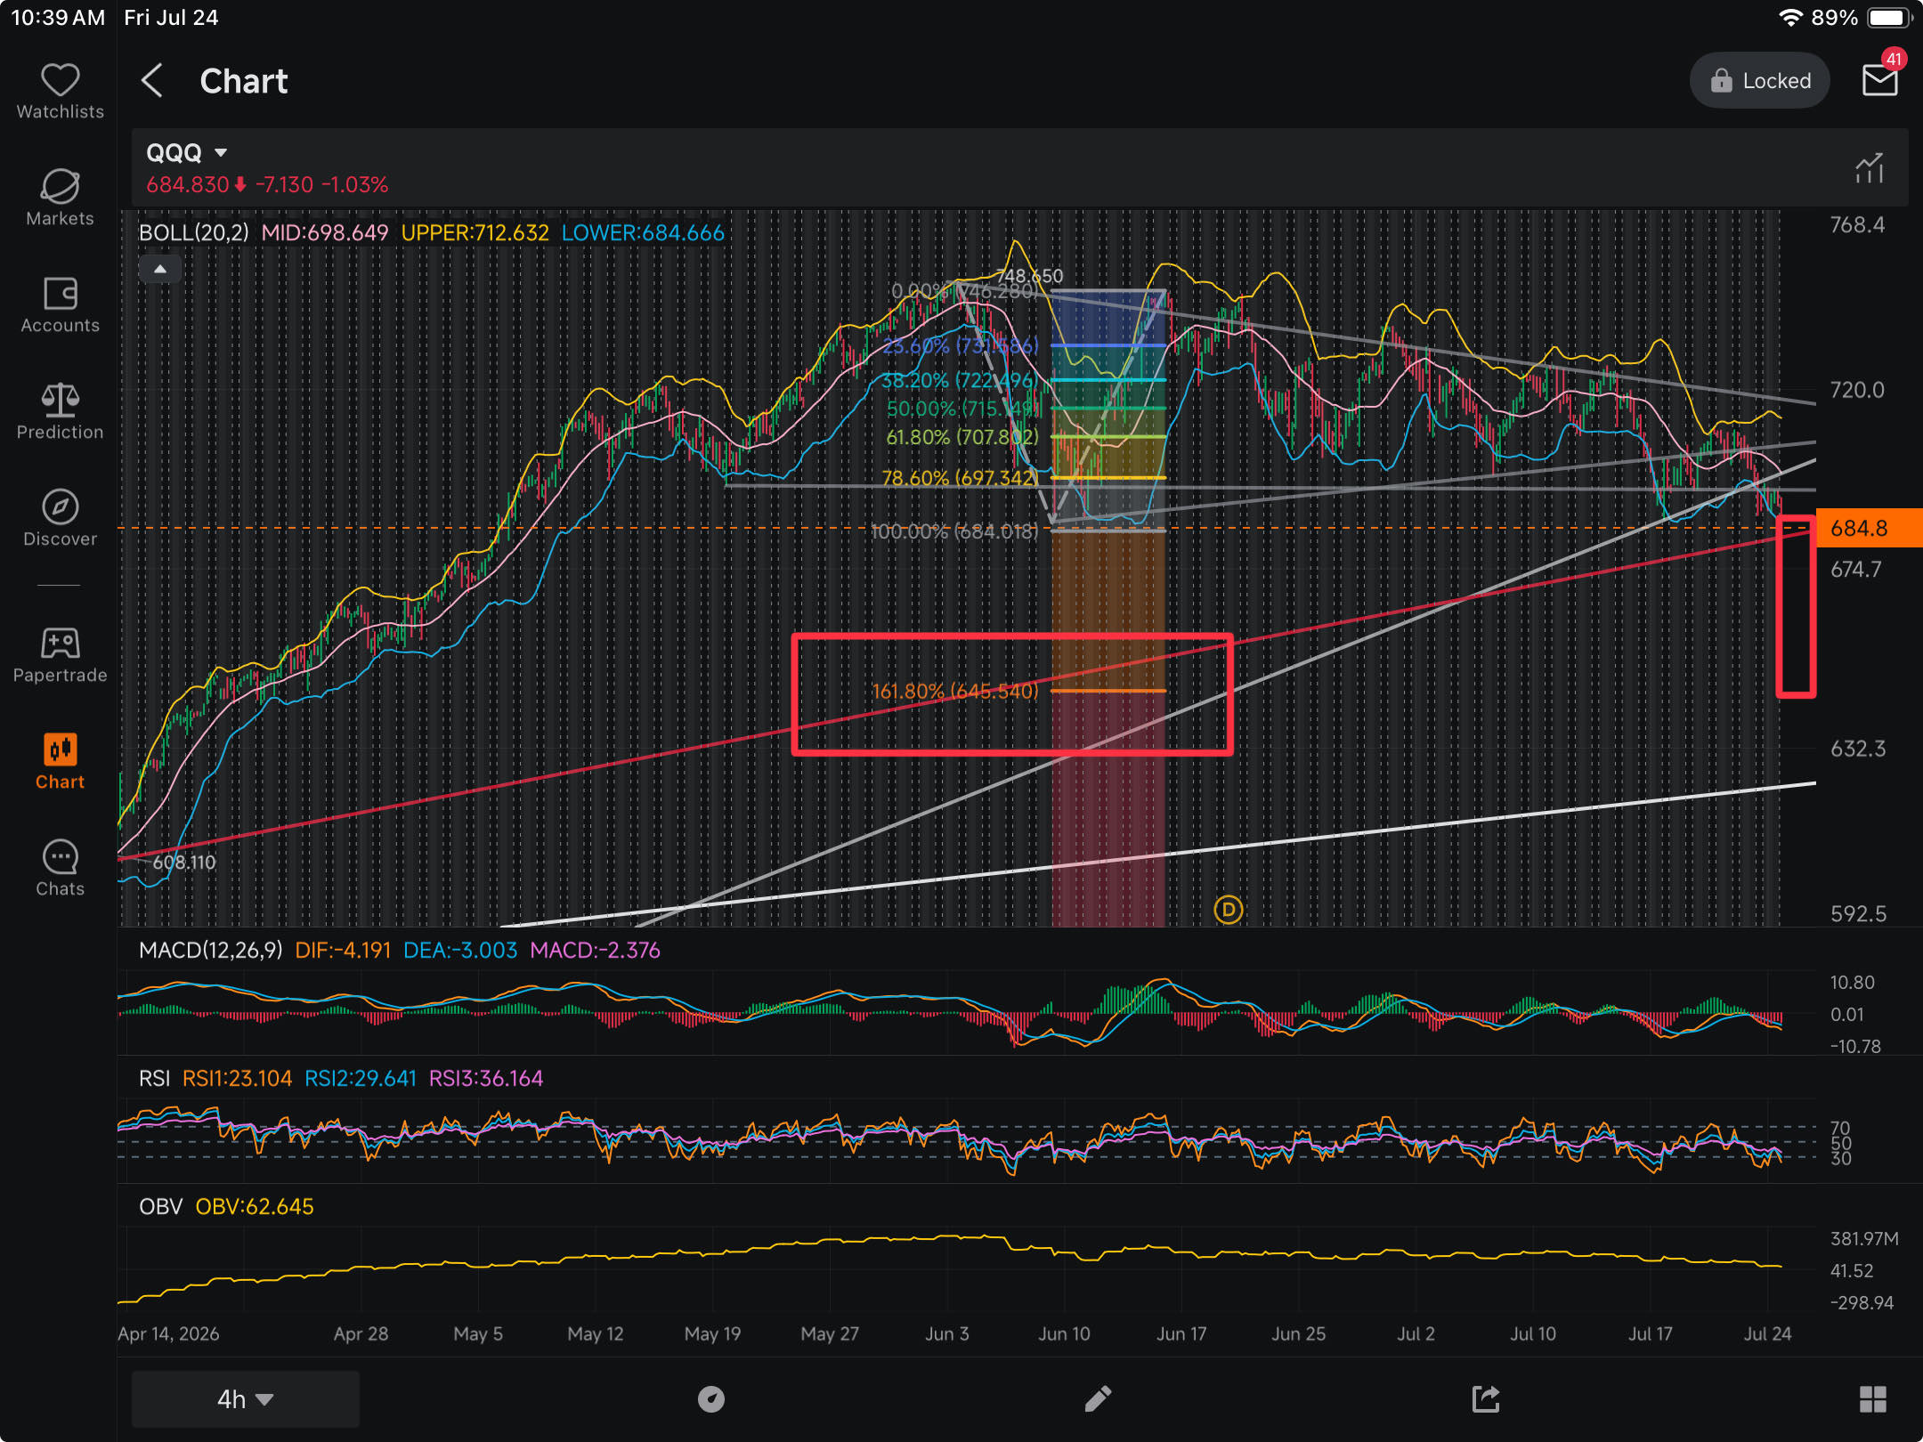Tap the 161.80% (645.540) Fibonacci label
The height and width of the screenshot is (1442, 1923).
[x=954, y=691]
